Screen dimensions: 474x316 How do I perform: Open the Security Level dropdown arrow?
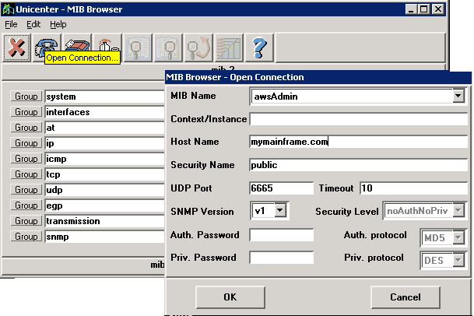point(459,211)
